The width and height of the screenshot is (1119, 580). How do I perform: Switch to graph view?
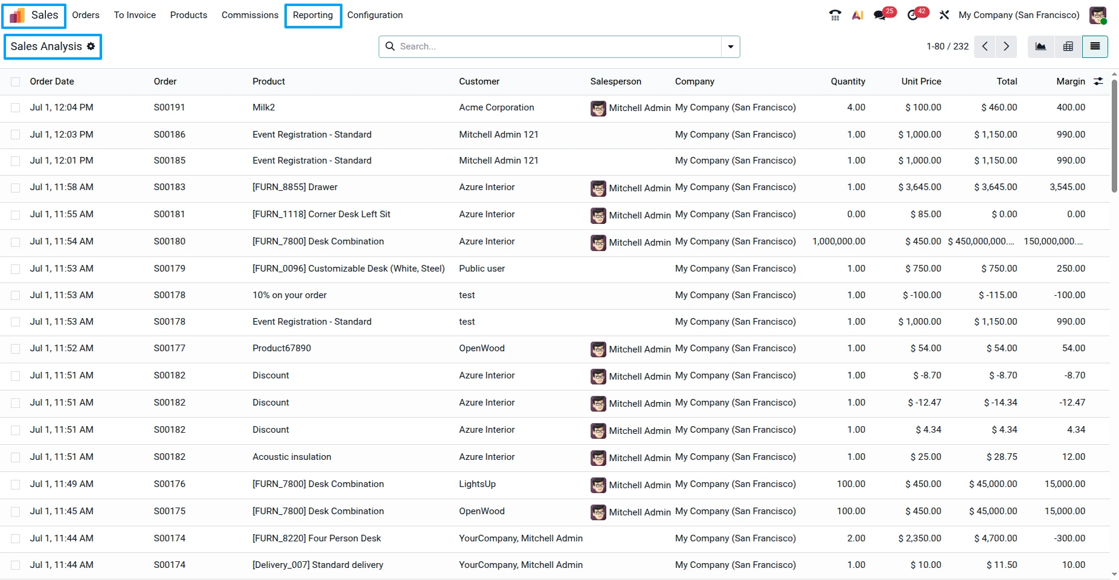point(1040,46)
